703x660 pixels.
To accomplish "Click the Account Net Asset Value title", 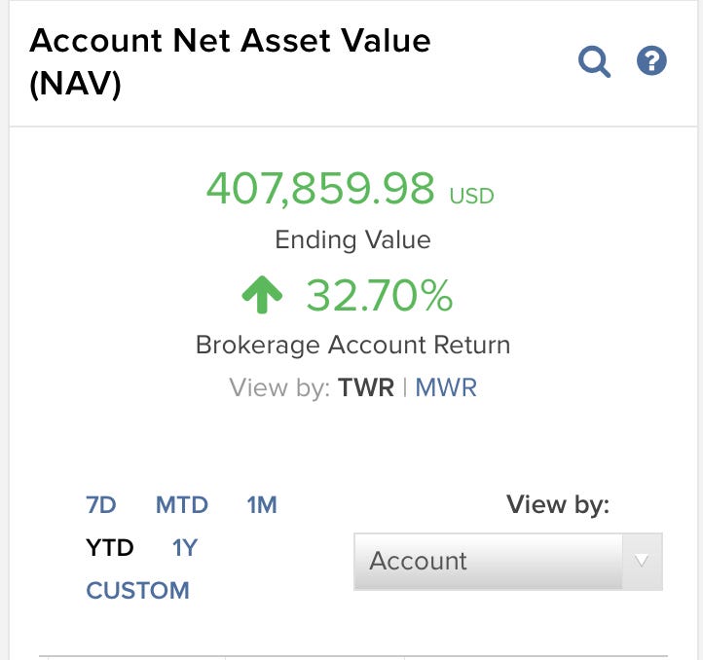I will pos(230,62).
